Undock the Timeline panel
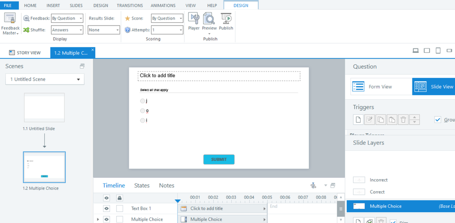 pyautogui.click(x=333, y=185)
